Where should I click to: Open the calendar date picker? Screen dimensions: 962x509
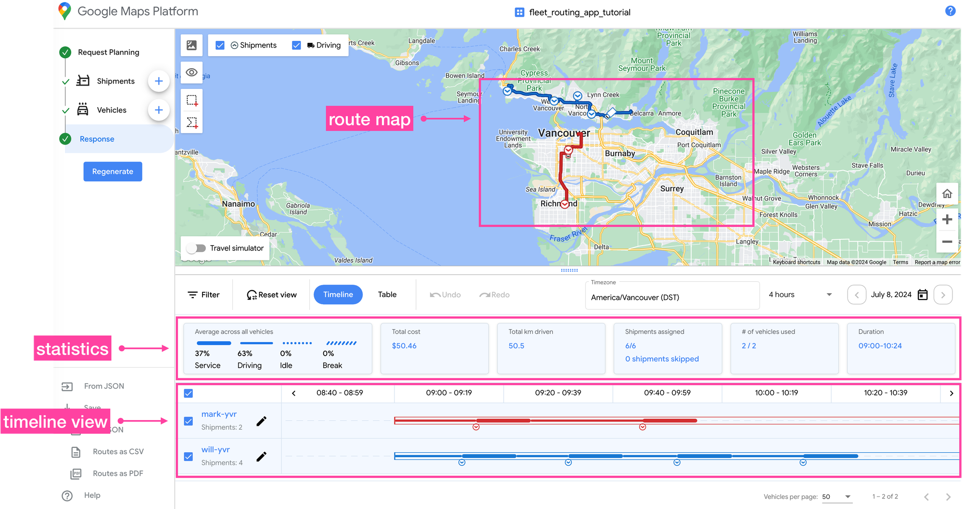(923, 294)
